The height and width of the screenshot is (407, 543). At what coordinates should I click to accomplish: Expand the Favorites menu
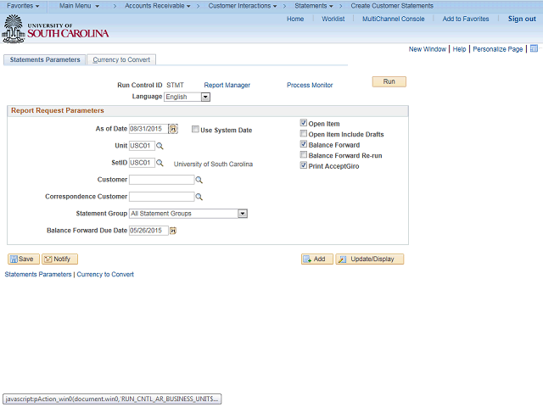(x=23, y=6)
